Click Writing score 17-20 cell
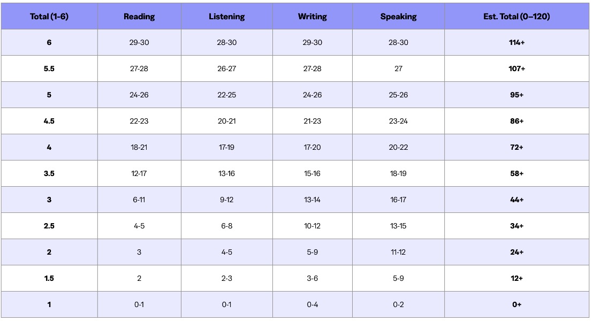 (x=312, y=147)
